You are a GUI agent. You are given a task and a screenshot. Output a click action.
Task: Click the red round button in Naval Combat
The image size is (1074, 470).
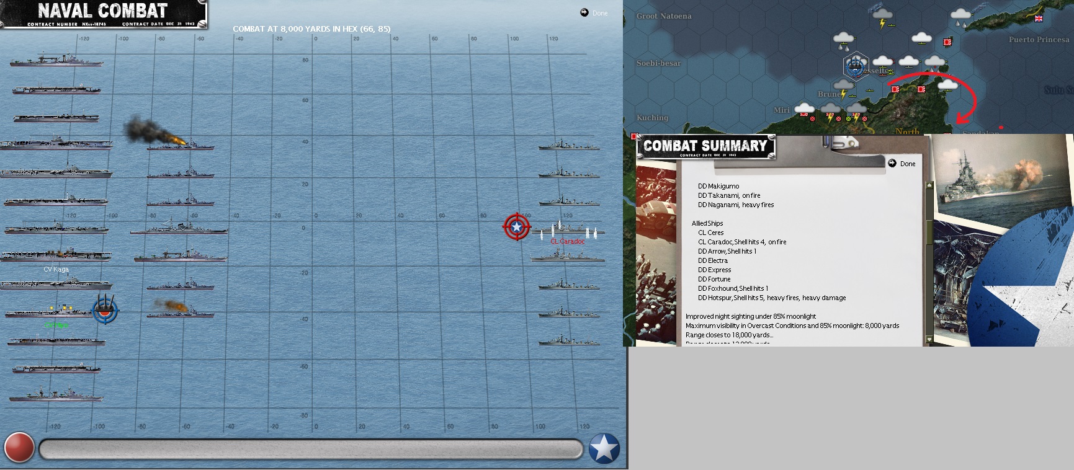click(x=19, y=448)
